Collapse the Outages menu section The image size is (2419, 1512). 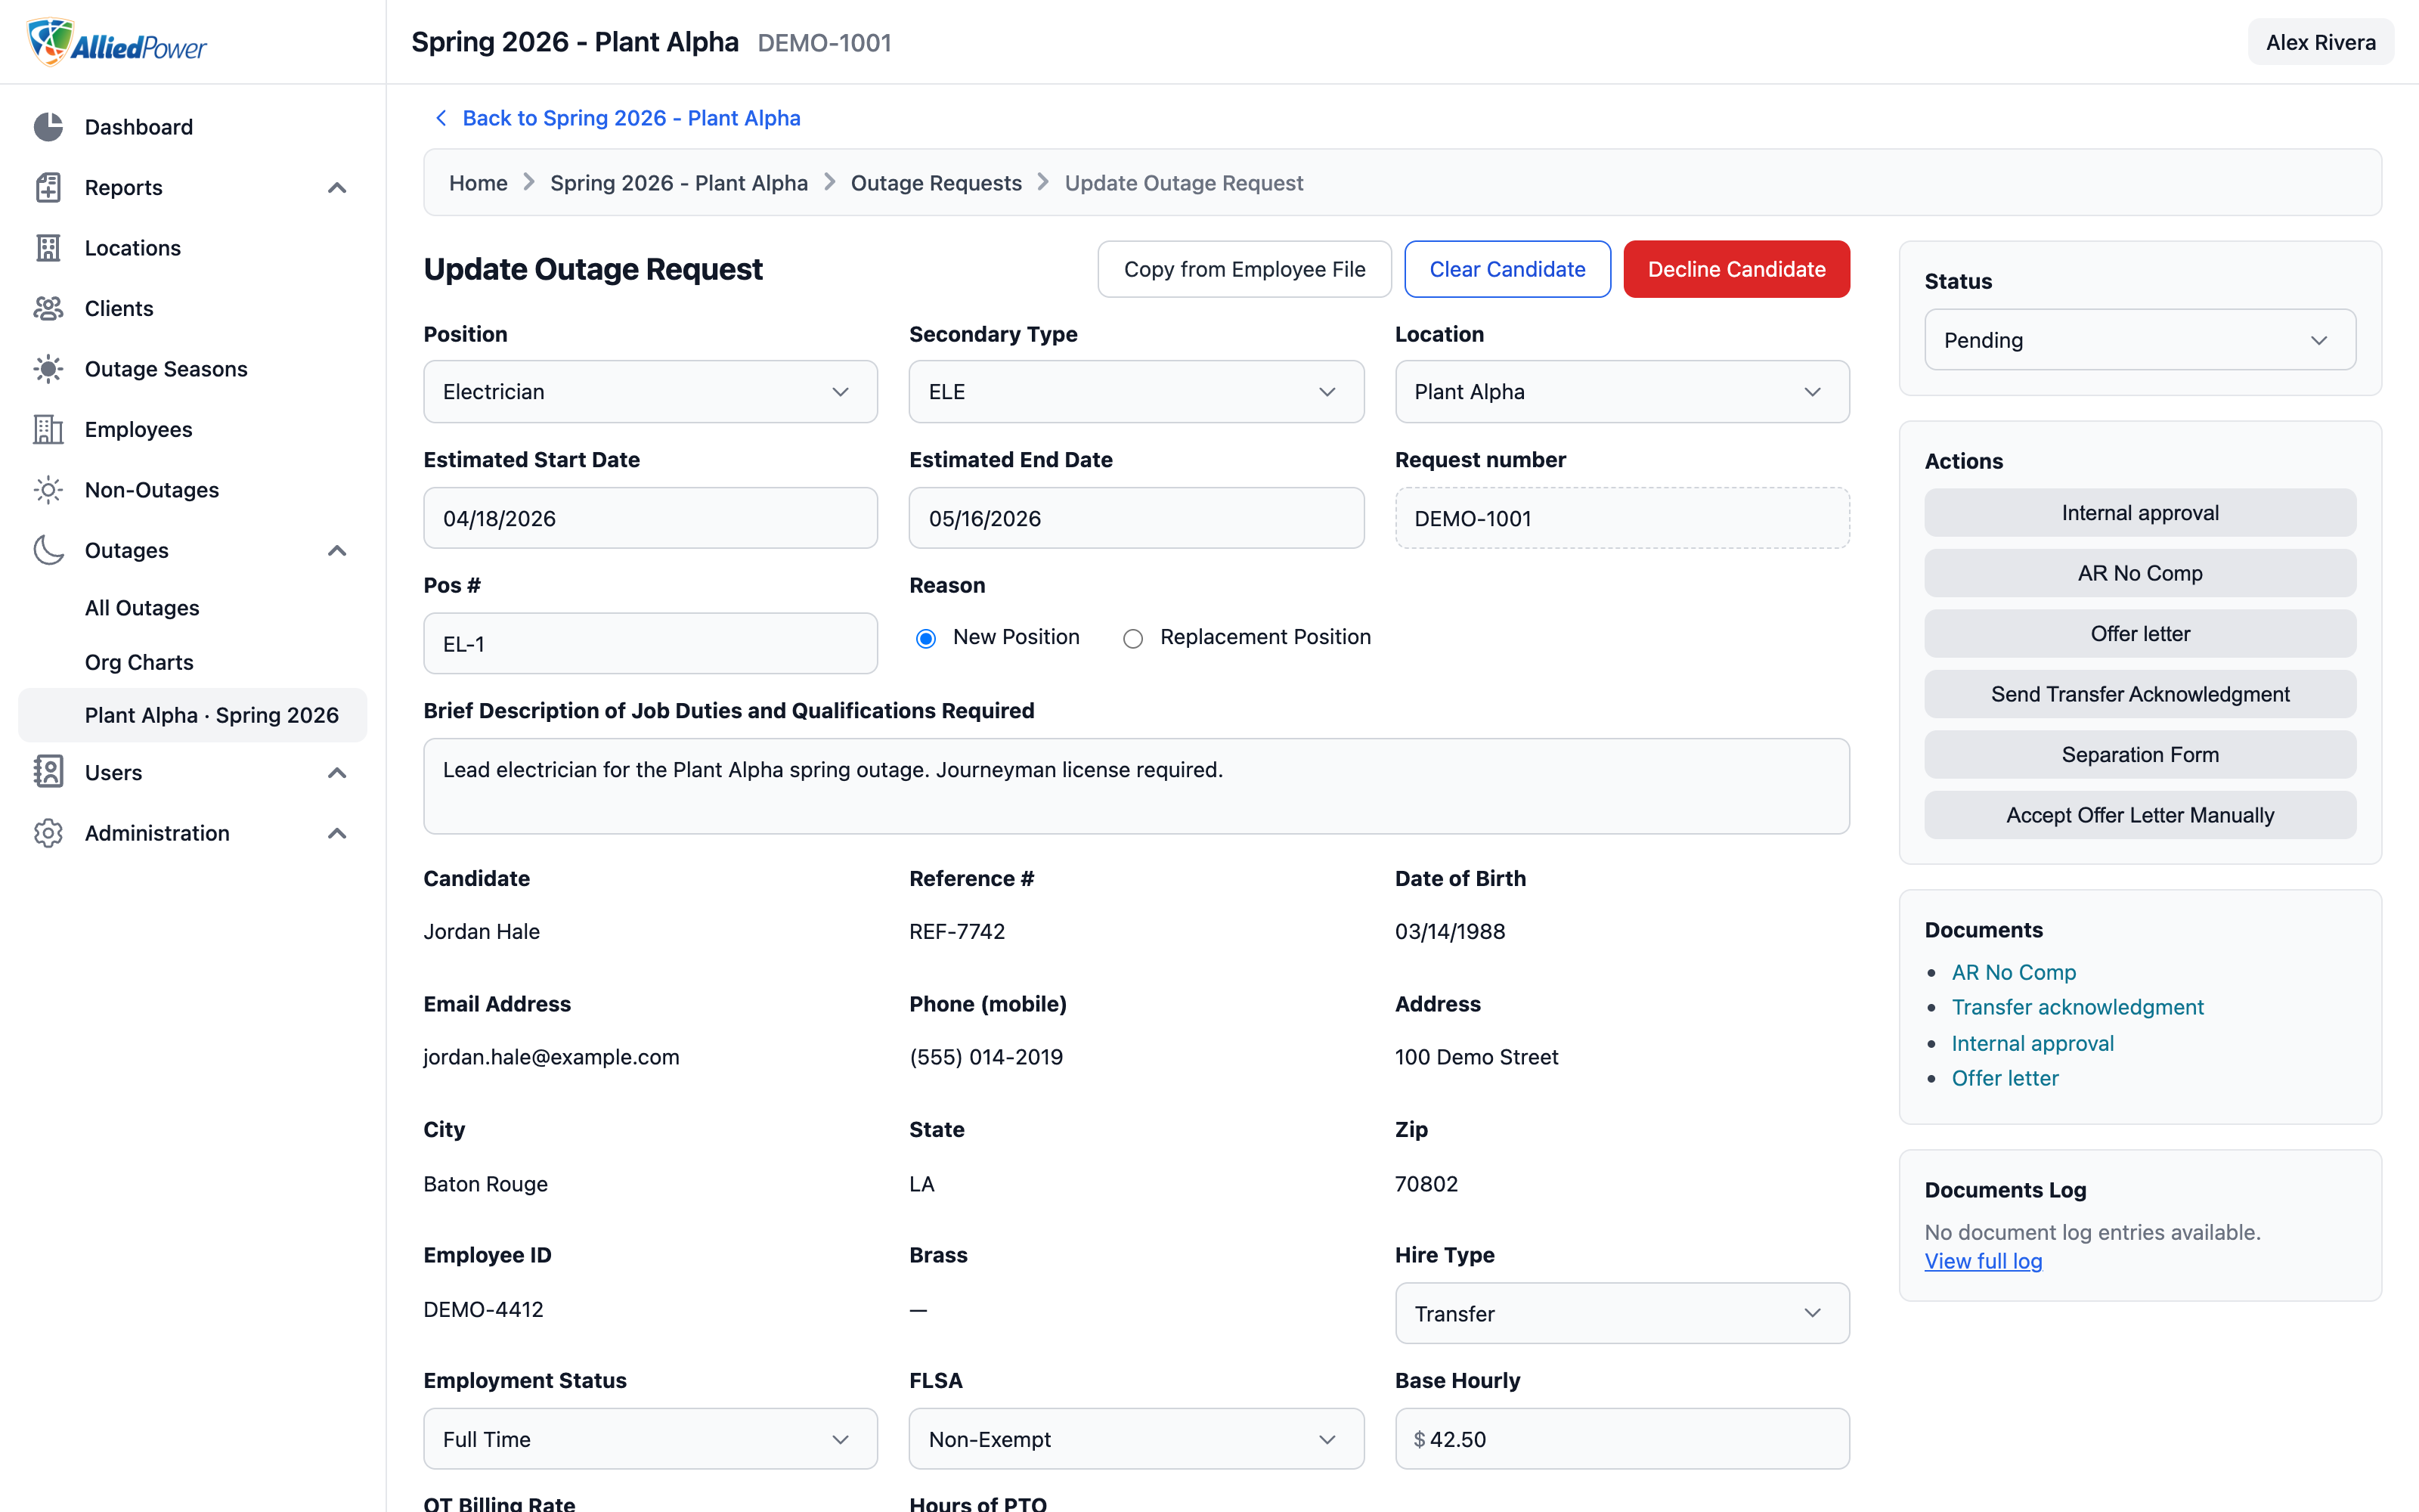[338, 551]
